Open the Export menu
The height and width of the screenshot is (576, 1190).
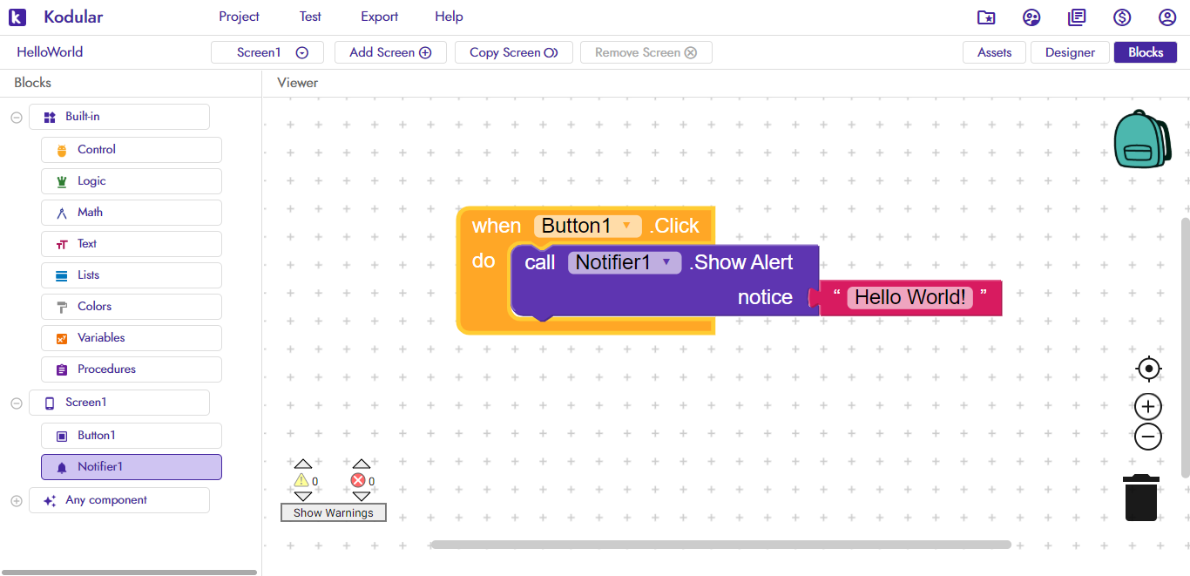point(380,17)
